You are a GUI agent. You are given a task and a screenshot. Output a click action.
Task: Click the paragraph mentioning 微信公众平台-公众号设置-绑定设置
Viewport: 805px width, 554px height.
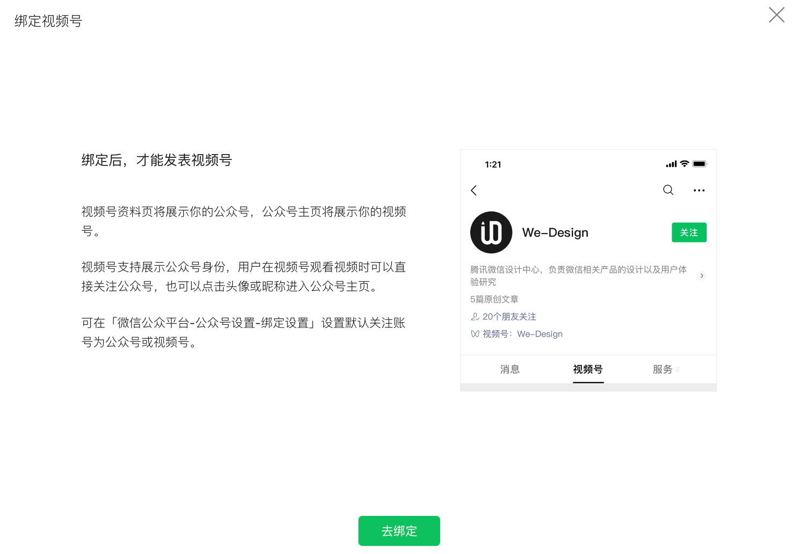tap(243, 332)
